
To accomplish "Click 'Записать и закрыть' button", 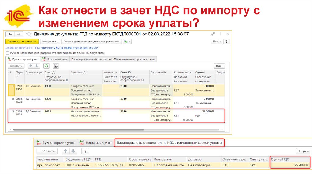I will coord(22,42).
